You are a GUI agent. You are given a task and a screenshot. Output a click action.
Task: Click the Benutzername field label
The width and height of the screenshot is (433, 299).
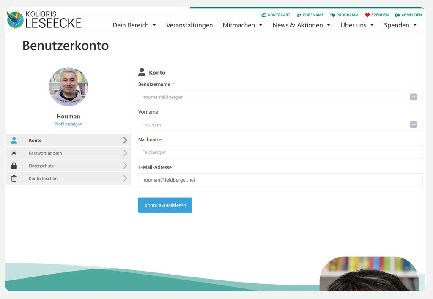(x=154, y=84)
